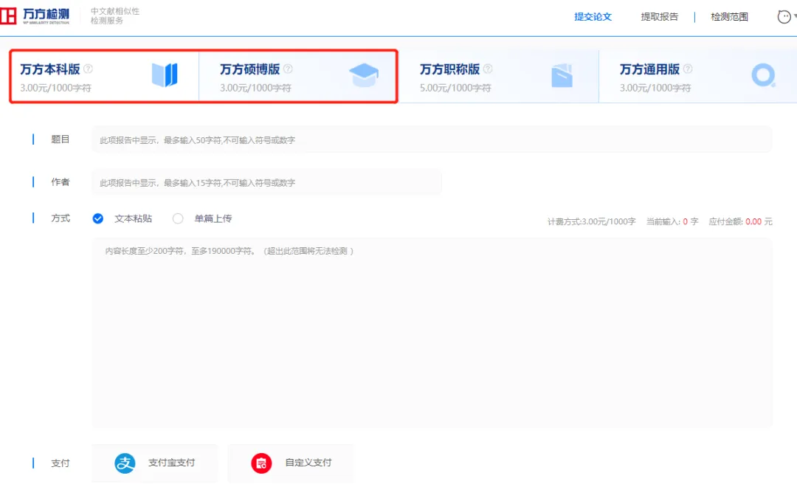Click the document icon on 万方职称版 card
The image size is (797, 487).
point(562,75)
